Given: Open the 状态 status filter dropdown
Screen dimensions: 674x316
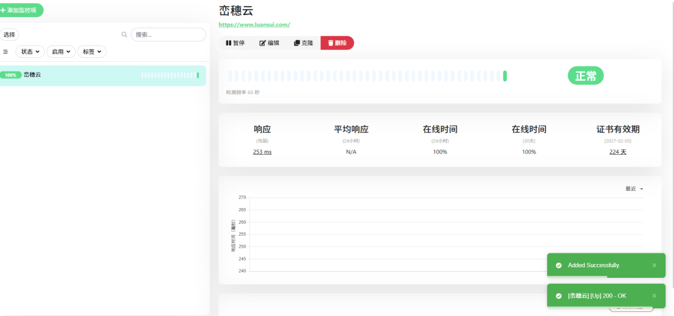Looking at the screenshot, I should point(30,51).
